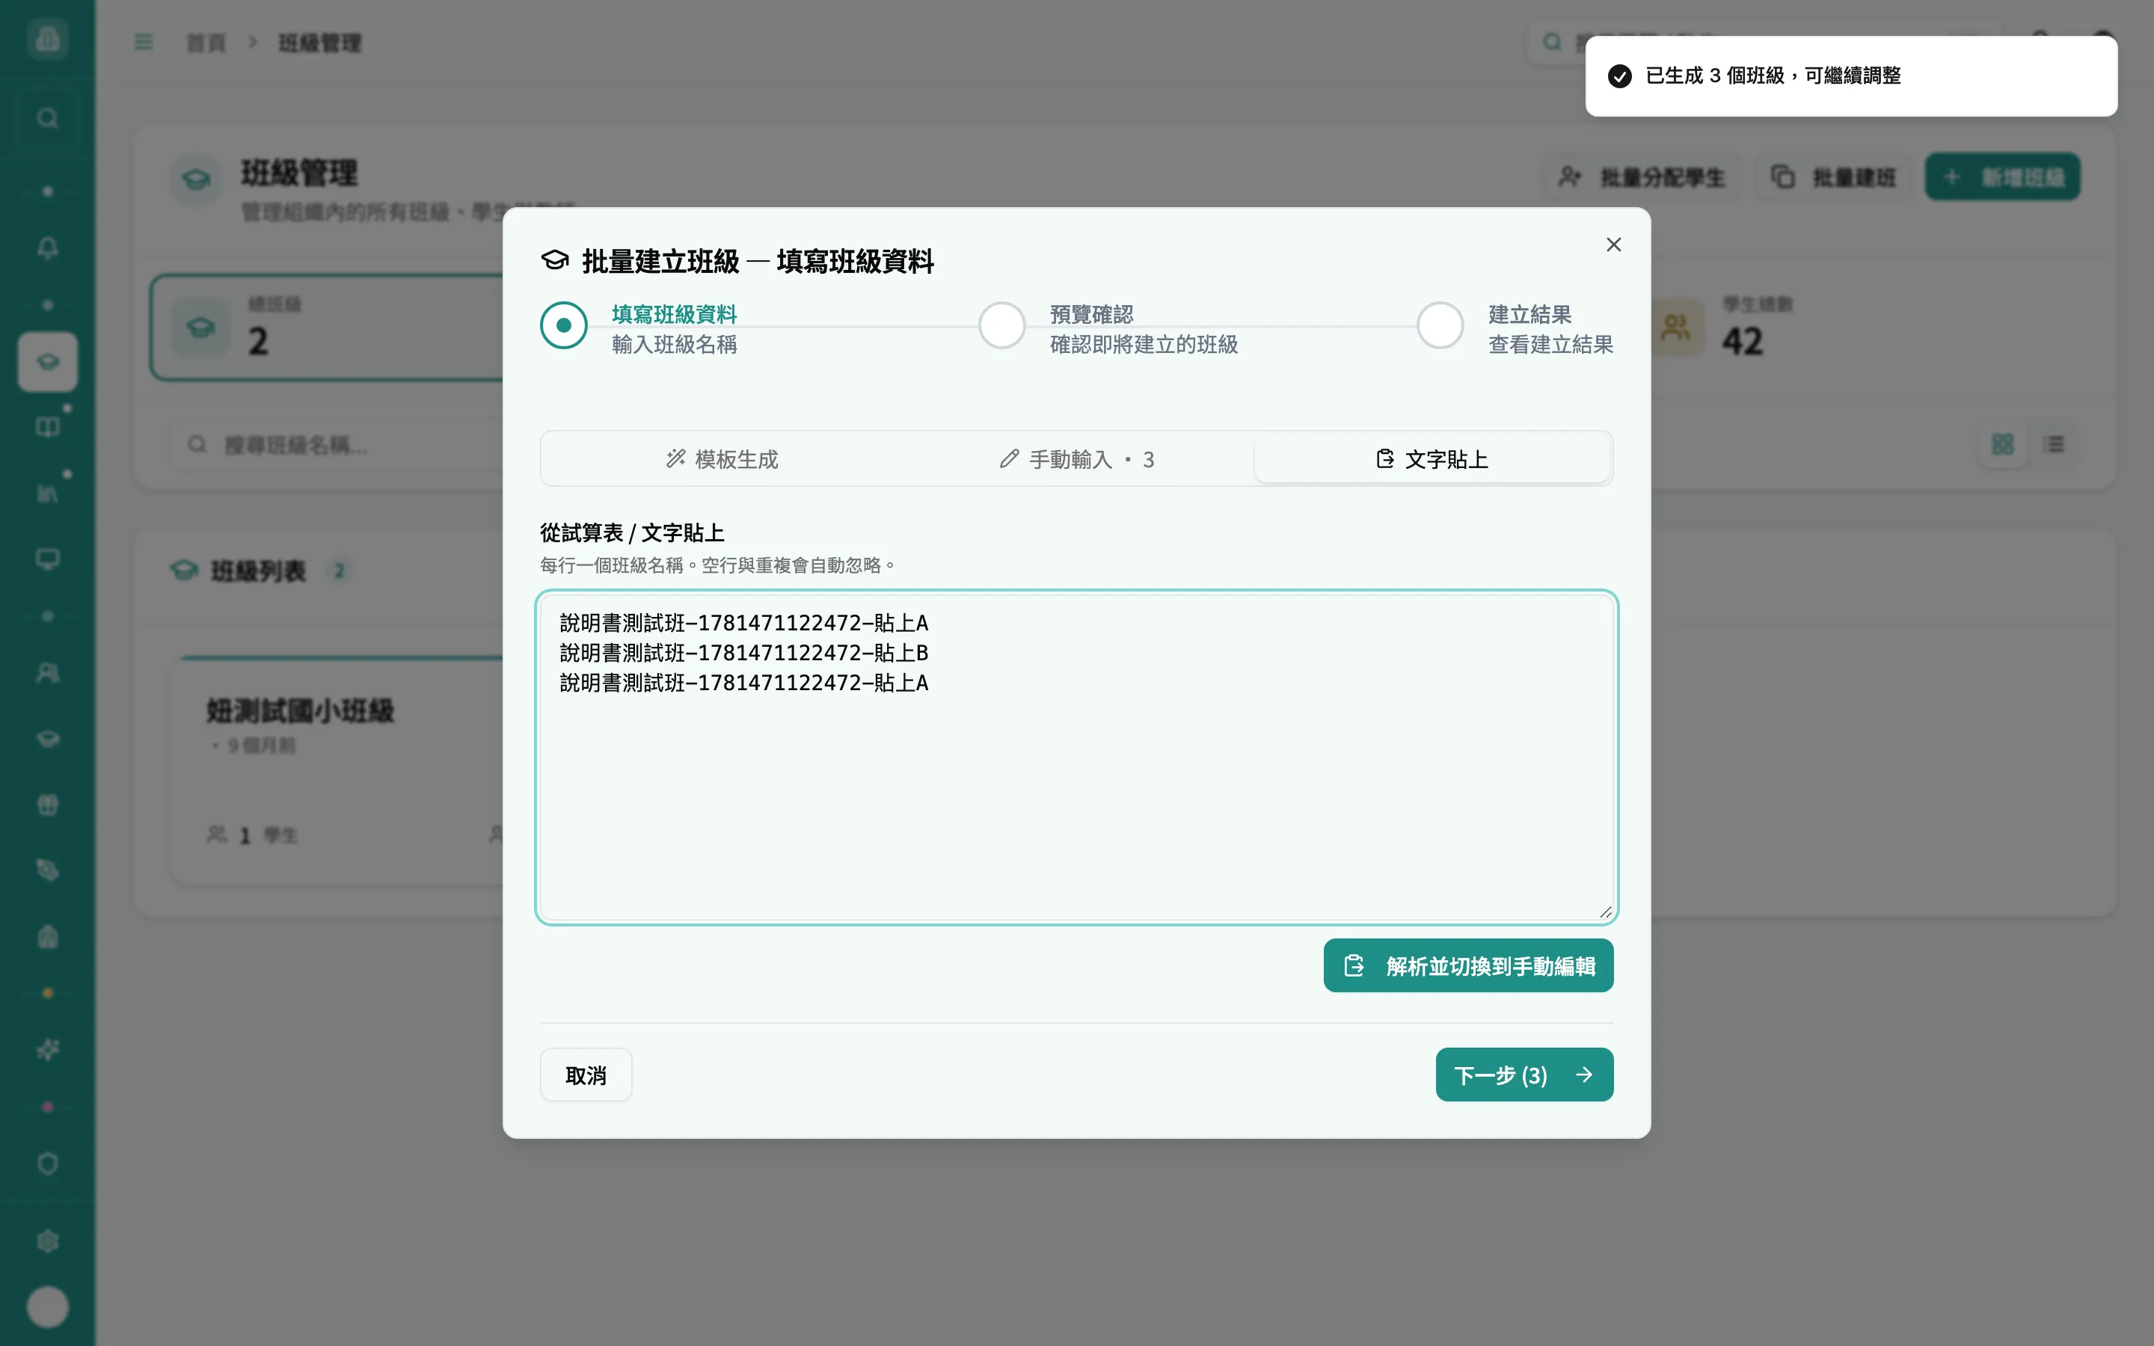The image size is (2154, 1346).
Task: Click the 新增班級 button
Action: (x=2003, y=177)
